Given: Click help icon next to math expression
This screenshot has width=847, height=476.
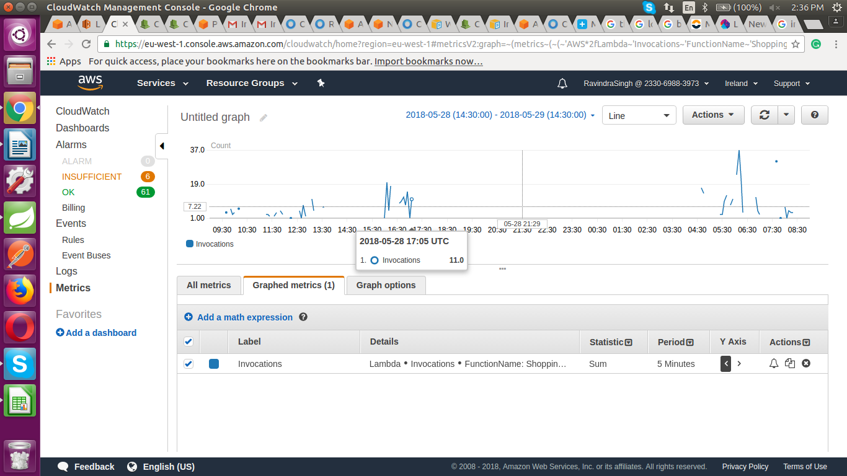Looking at the screenshot, I should [303, 317].
